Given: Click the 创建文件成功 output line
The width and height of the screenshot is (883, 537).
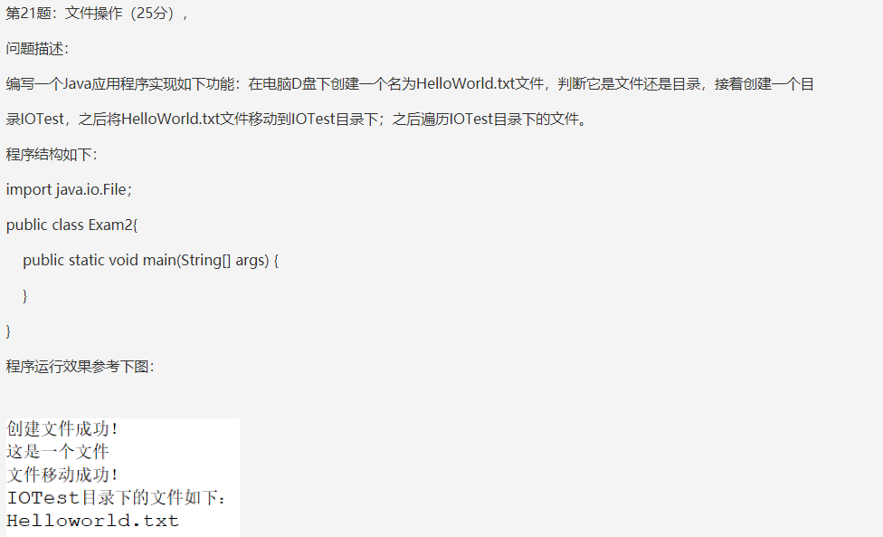Looking at the screenshot, I should tap(62, 429).
